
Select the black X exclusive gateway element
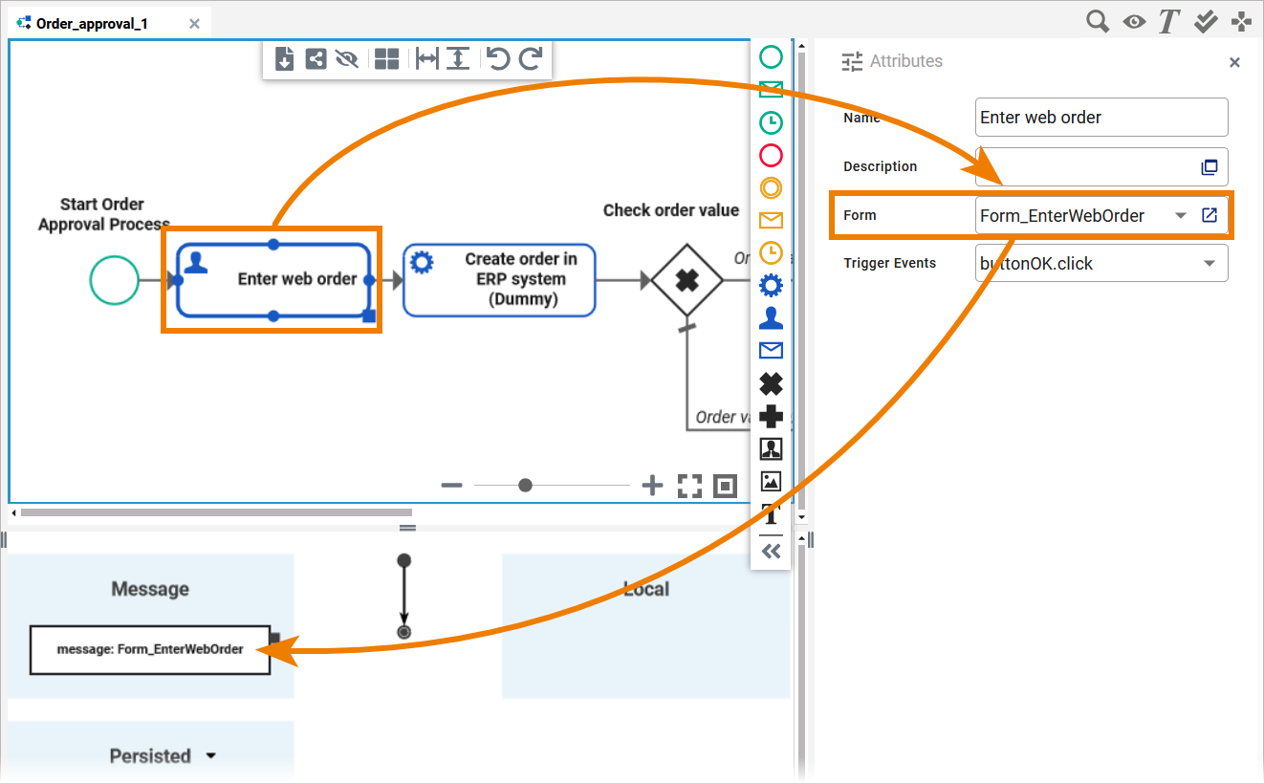771,383
